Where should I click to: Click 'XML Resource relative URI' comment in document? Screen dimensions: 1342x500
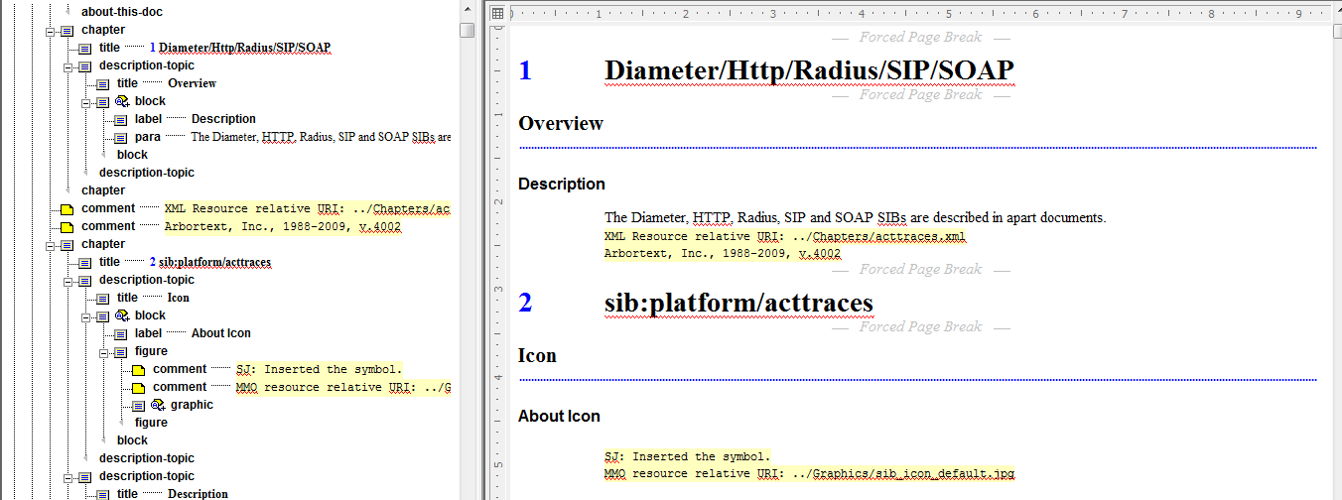tap(784, 236)
